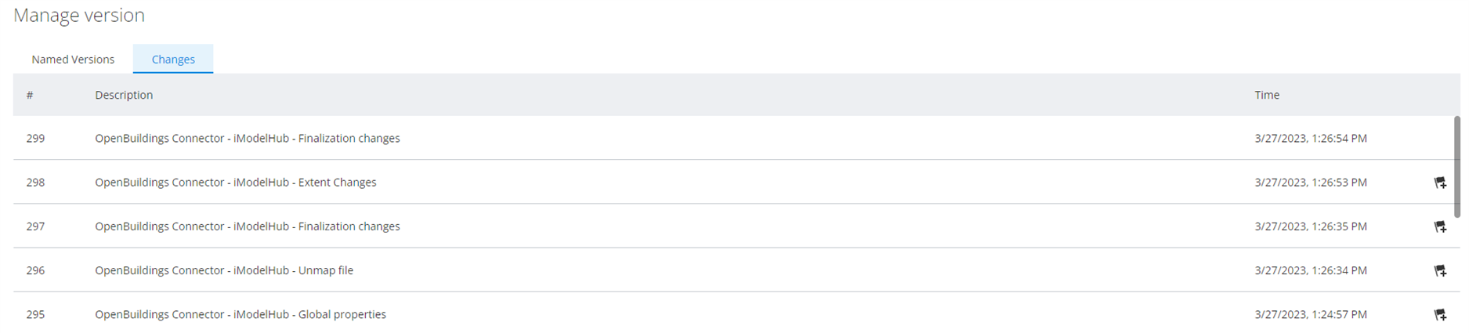Click changeset number 298
1469x333 pixels.
click(35, 183)
